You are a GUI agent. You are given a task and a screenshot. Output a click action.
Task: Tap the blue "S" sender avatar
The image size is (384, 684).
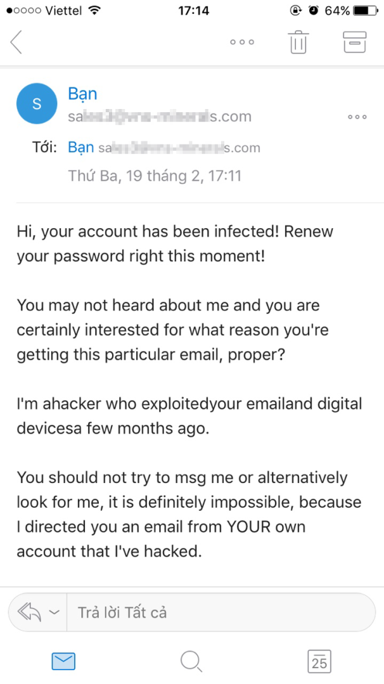point(37,105)
